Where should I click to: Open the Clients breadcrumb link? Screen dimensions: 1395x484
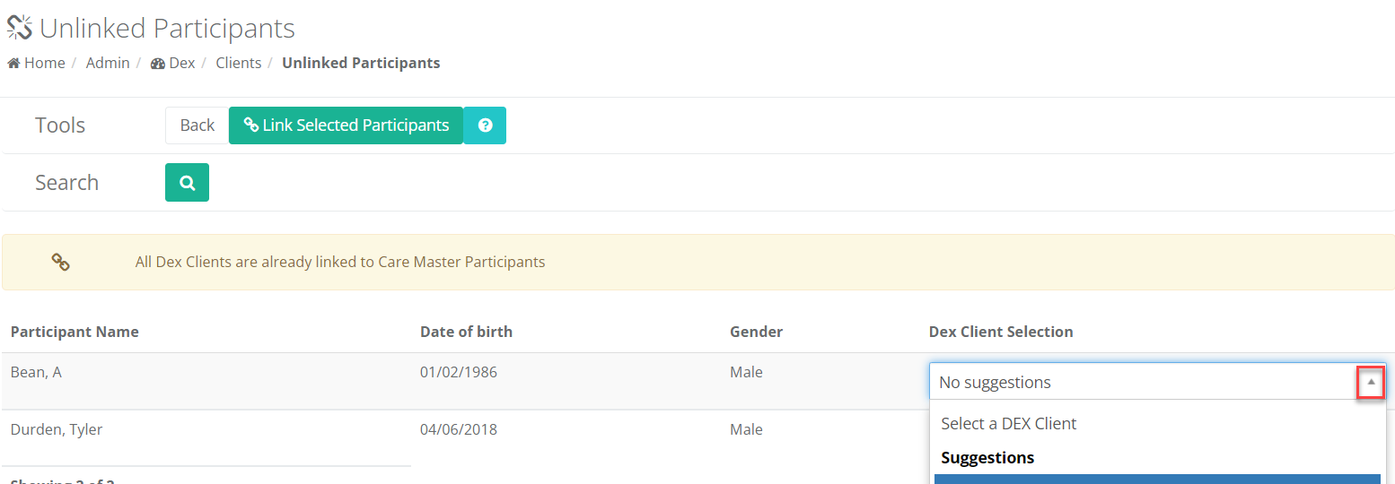[238, 63]
